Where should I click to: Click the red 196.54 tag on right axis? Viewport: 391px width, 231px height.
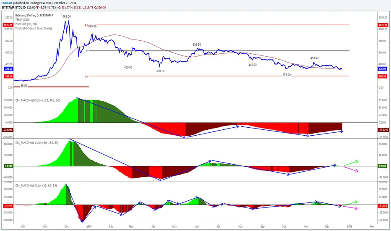383,76
